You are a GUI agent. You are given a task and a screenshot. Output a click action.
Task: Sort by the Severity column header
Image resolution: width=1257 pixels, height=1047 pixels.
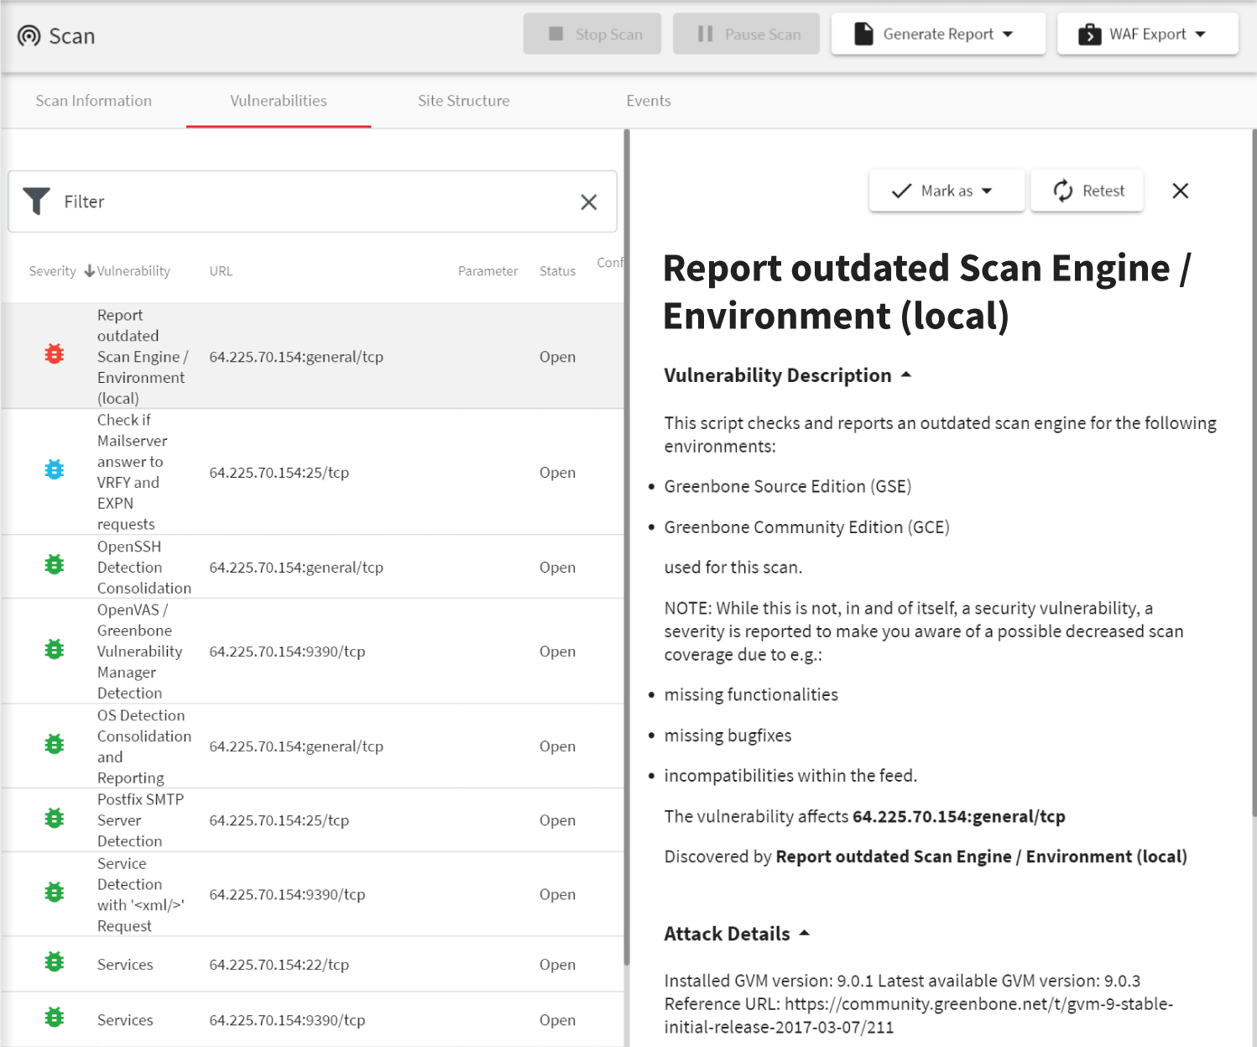click(x=52, y=271)
